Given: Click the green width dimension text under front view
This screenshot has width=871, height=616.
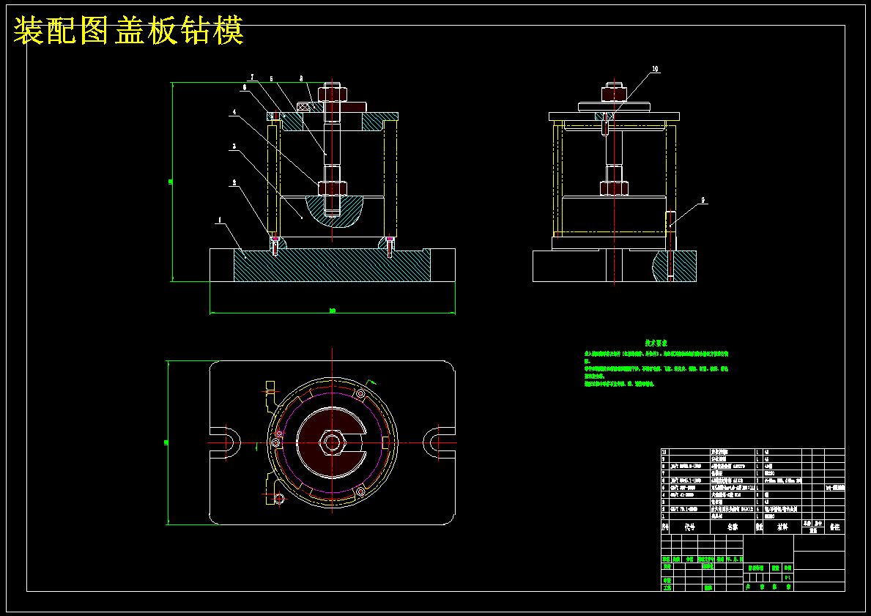Looking at the screenshot, I should [x=332, y=311].
